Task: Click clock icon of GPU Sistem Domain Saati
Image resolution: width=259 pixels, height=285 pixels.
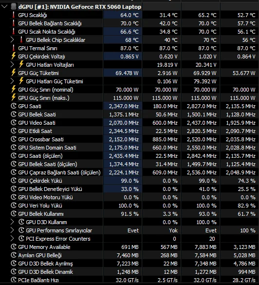Action: tap(14, 147)
